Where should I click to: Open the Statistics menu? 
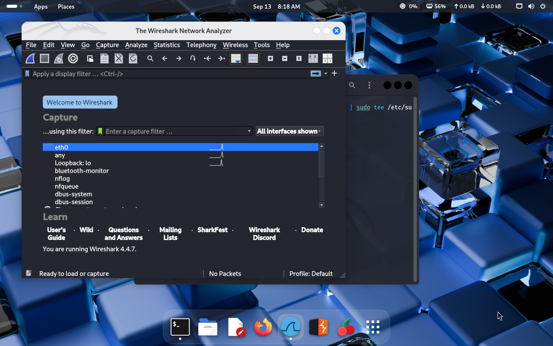[167, 45]
